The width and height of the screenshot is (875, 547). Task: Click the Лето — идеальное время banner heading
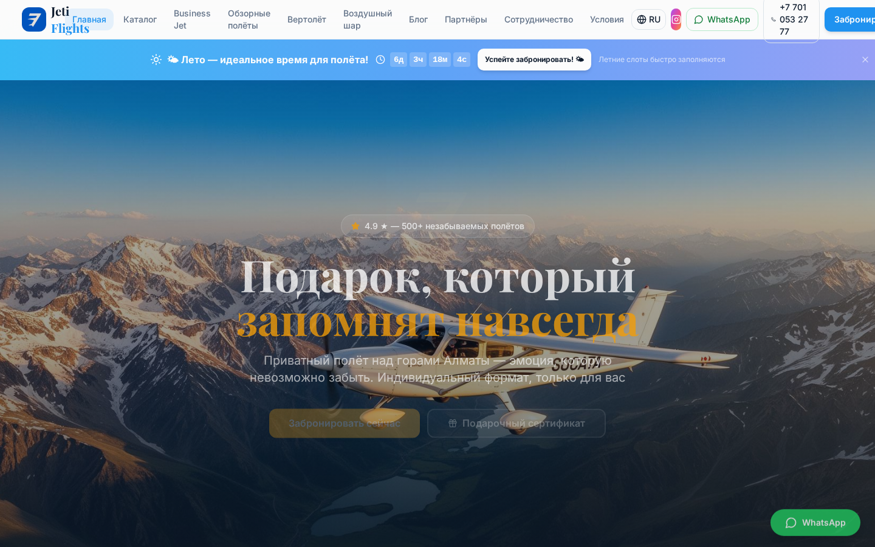pos(268,60)
